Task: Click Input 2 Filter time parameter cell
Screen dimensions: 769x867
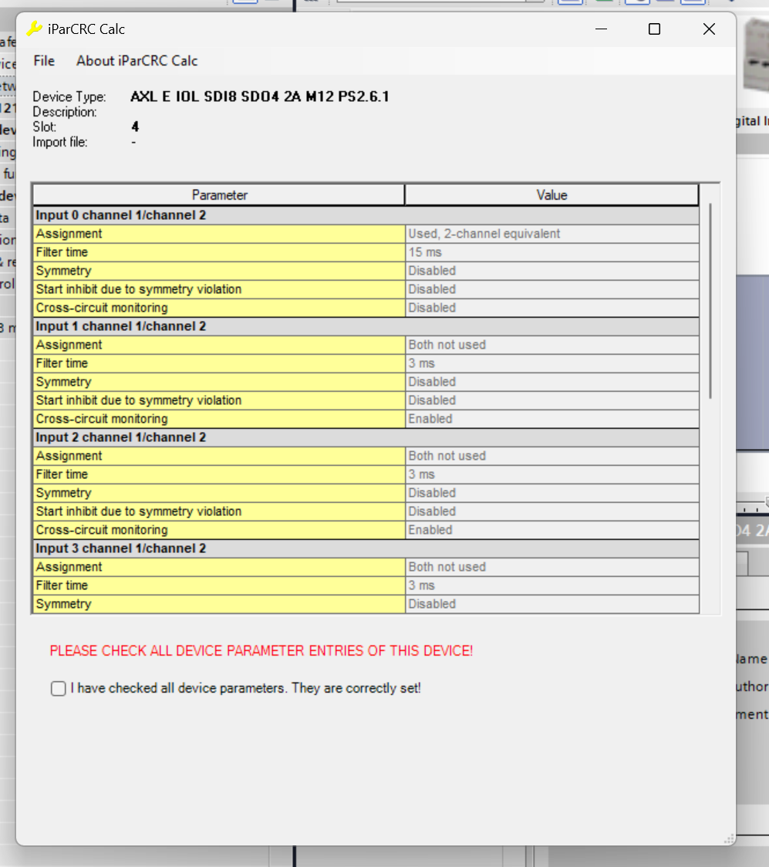Action: point(219,474)
